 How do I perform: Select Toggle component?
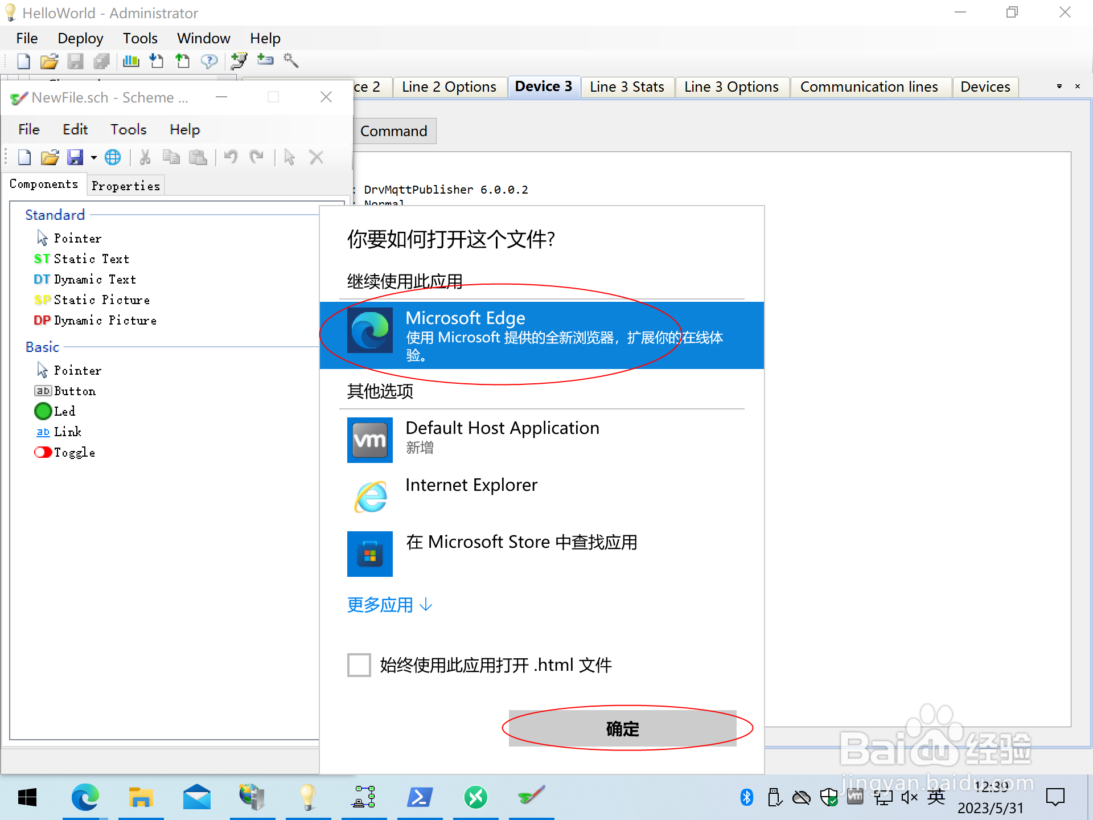[65, 453]
